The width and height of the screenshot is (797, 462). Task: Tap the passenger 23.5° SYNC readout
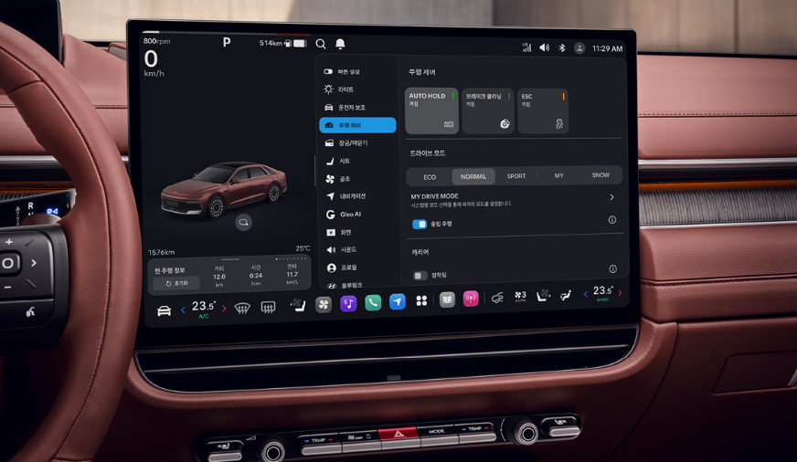[x=603, y=293]
